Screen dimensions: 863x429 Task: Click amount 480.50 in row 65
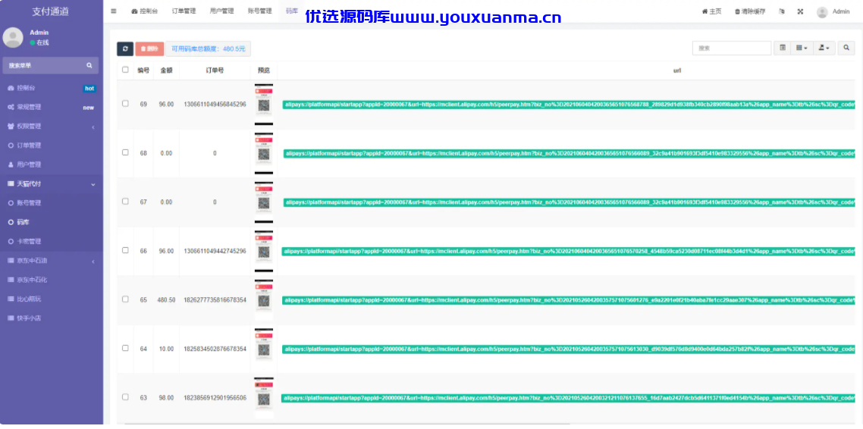[166, 299]
